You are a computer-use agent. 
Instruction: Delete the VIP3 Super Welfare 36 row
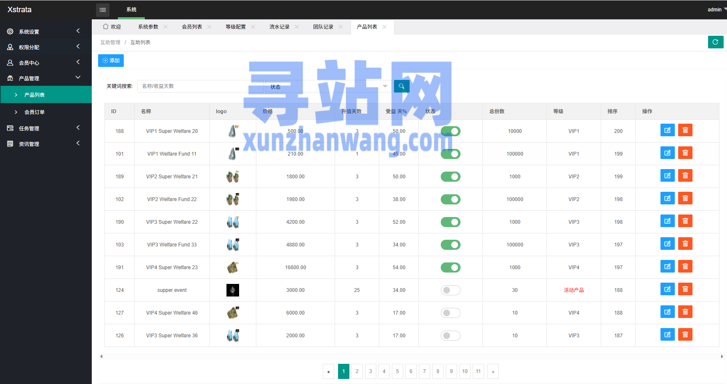pyautogui.click(x=685, y=335)
